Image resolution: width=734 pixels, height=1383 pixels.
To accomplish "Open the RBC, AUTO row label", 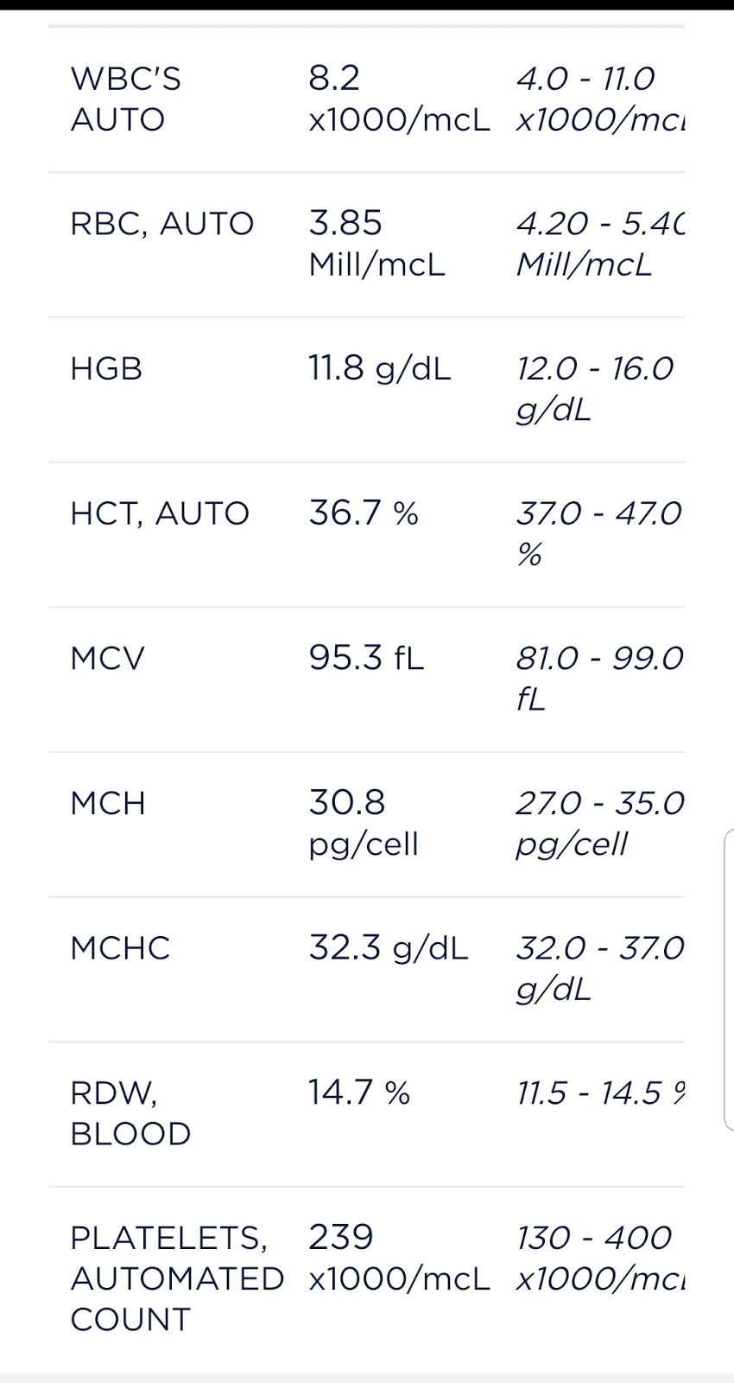I will click(x=162, y=224).
